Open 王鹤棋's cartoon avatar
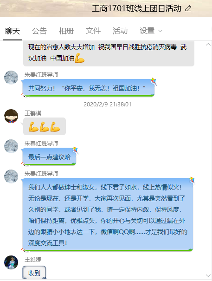Screen dimensions: 212x281 (11, 116)
